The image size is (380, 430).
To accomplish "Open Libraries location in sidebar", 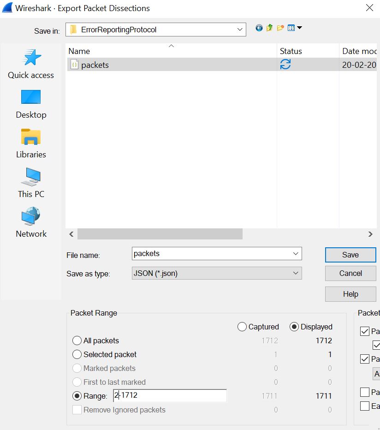I will pos(31,143).
